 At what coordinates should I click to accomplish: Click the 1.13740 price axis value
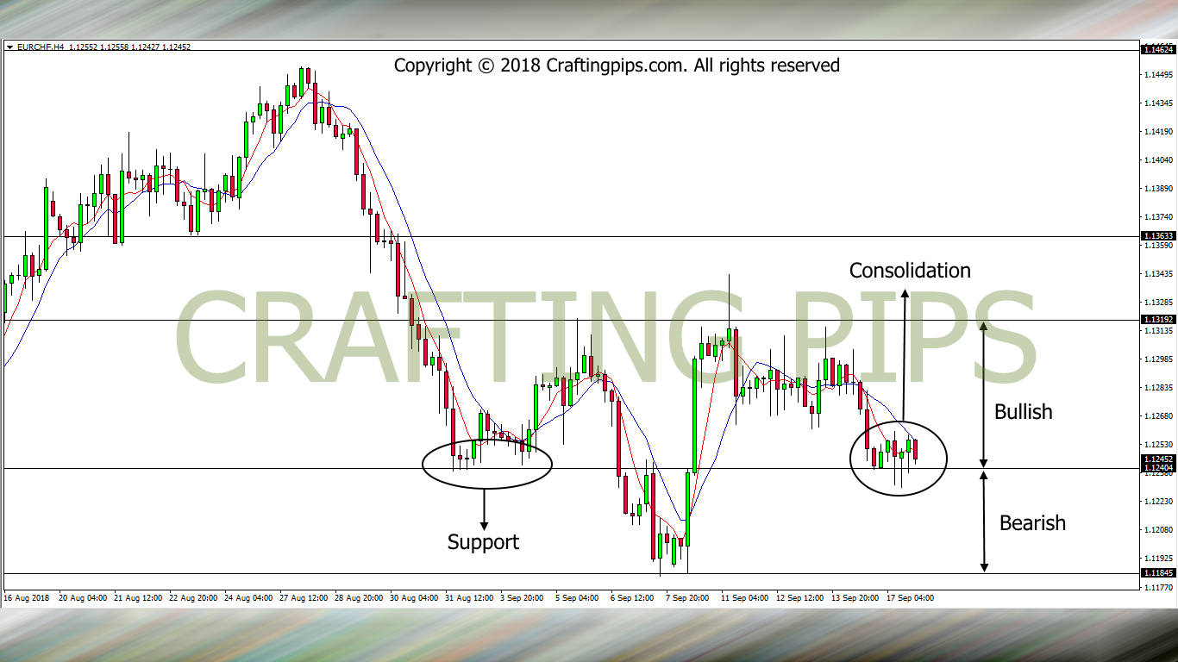pyautogui.click(x=1156, y=217)
